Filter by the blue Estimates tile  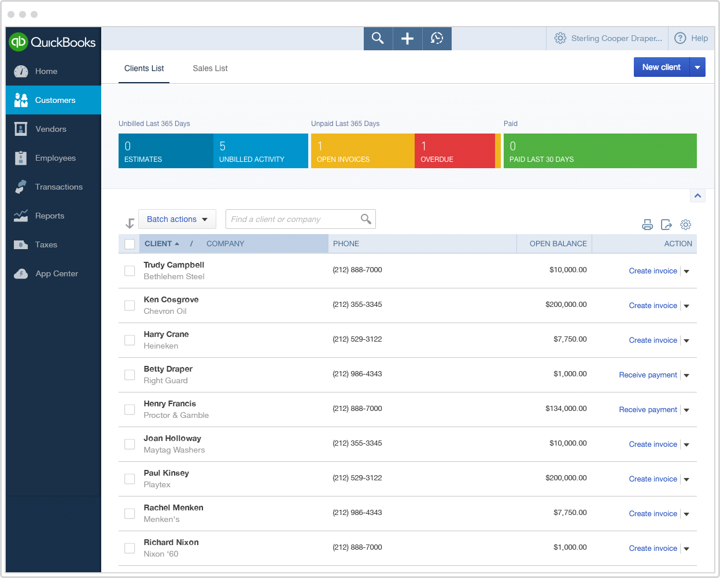166,151
